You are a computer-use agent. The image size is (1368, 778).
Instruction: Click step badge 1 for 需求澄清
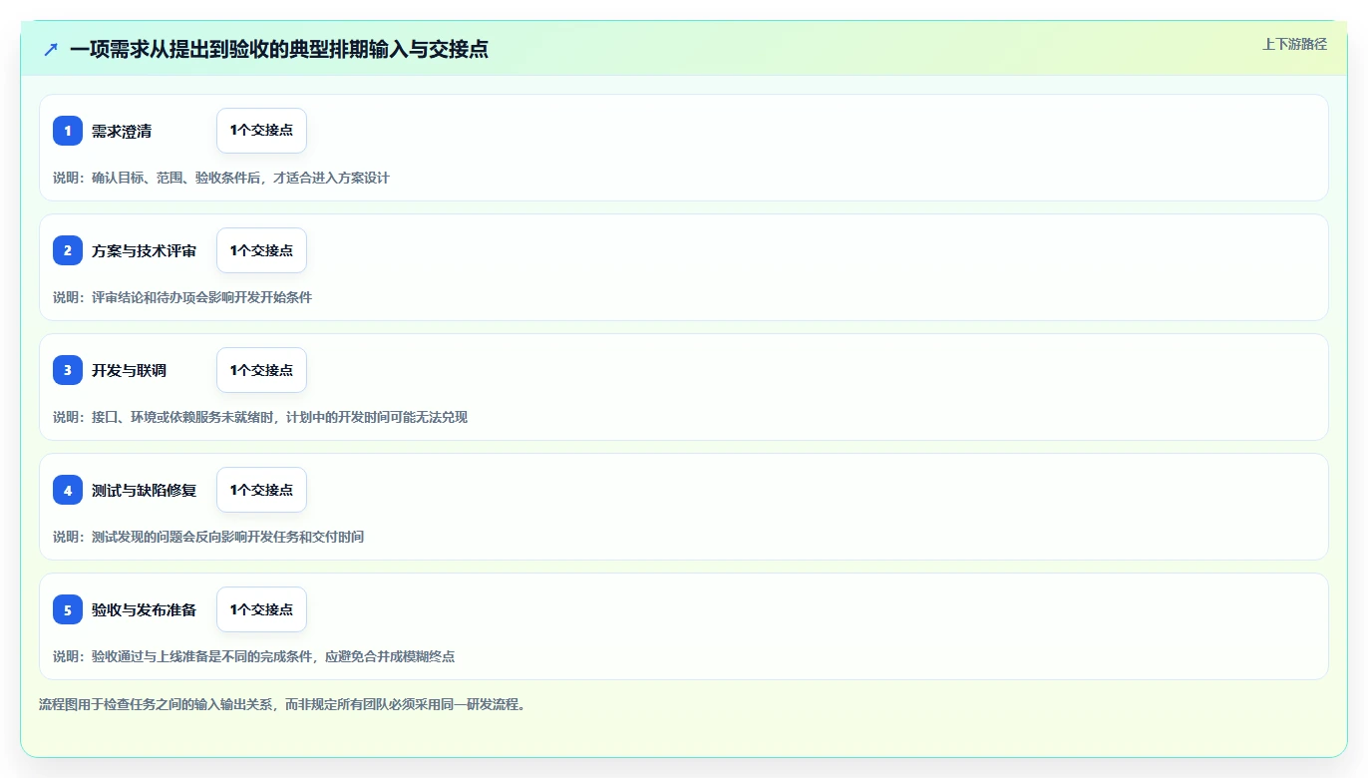pyautogui.click(x=68, y=131)
